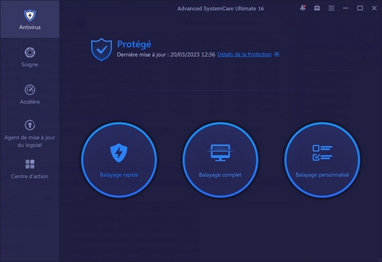Click the Dernière mise à jour date text
Image resolution: width=382 pixels, height=262 pixels.
(x=166, y=55)
